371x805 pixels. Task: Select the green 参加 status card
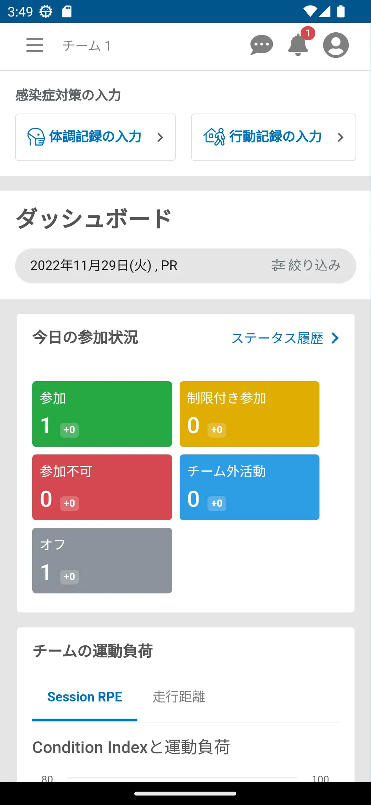coord(102,414)
